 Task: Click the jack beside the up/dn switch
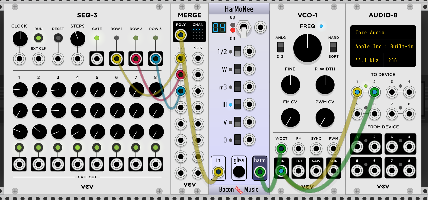(x=261, y=27)
